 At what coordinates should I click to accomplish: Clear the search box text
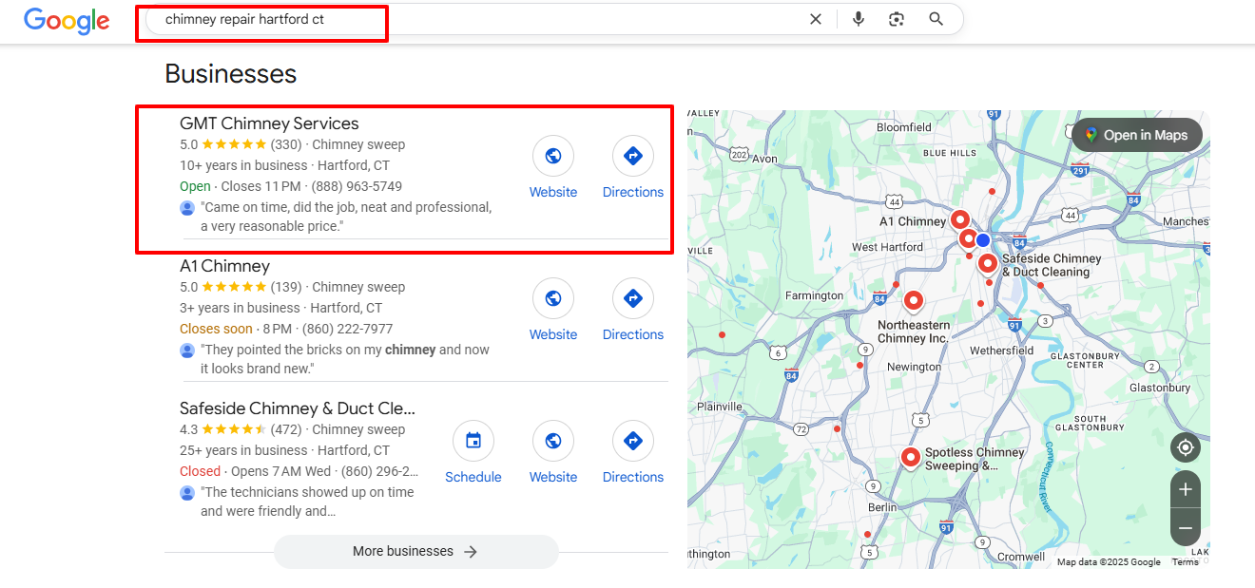[815, 19]
